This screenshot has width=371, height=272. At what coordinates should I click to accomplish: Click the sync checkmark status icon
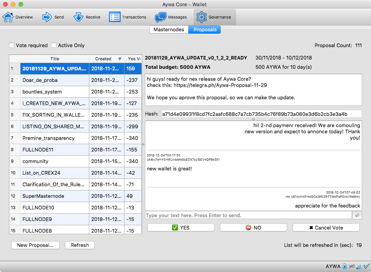(x=366, y=266)
